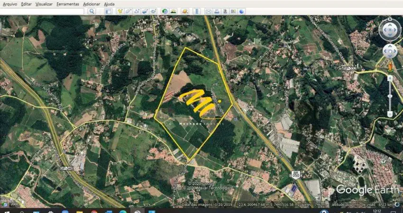Click the coordinates readout in status bar
403x213 pixels.
point(271,204)
